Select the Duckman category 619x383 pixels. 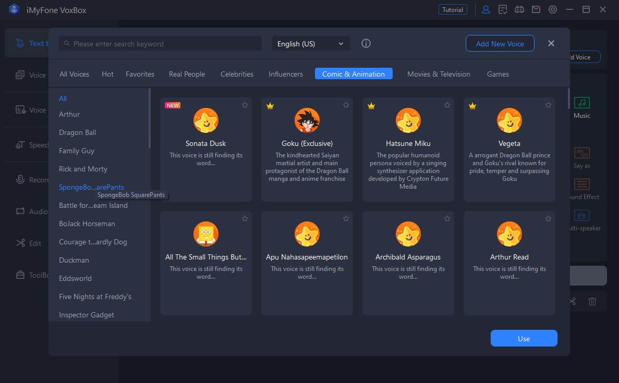point(74,261)
